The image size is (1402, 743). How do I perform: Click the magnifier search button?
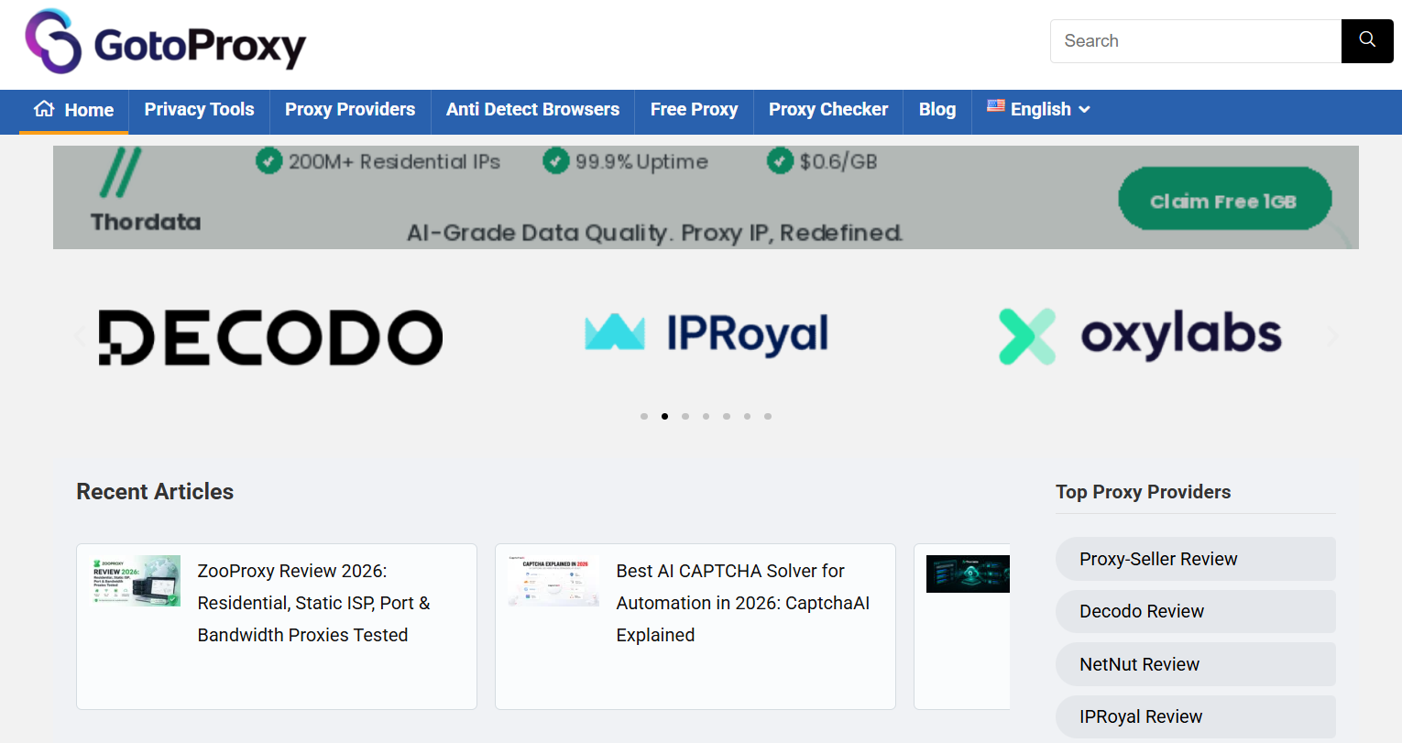coord(1367,41)
